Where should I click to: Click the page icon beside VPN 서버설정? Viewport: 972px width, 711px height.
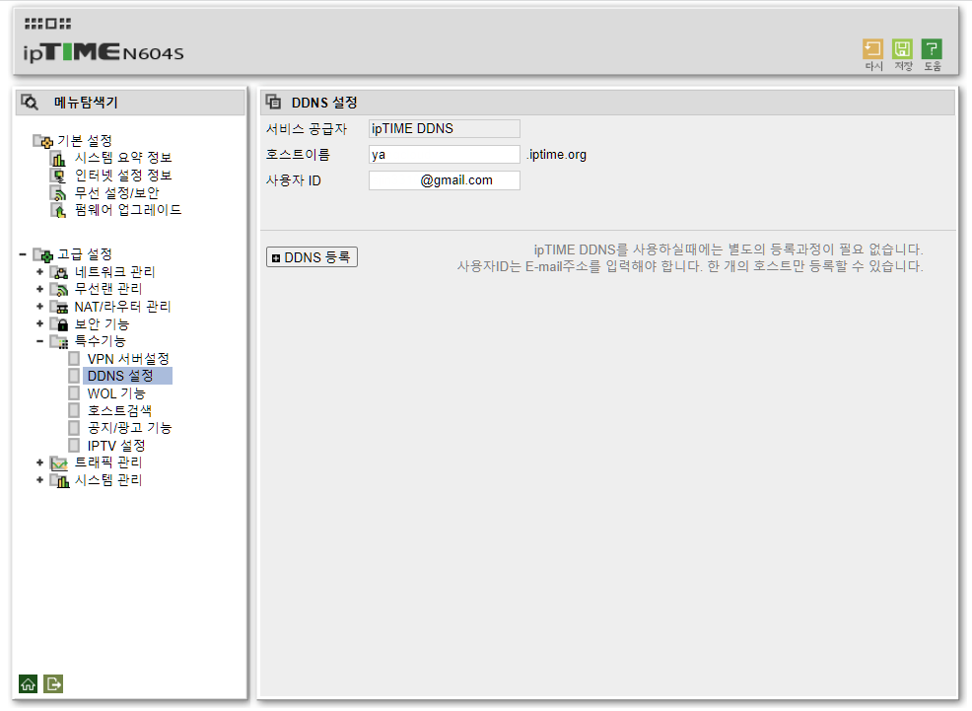pyautogui.click(x=74, y=358)
